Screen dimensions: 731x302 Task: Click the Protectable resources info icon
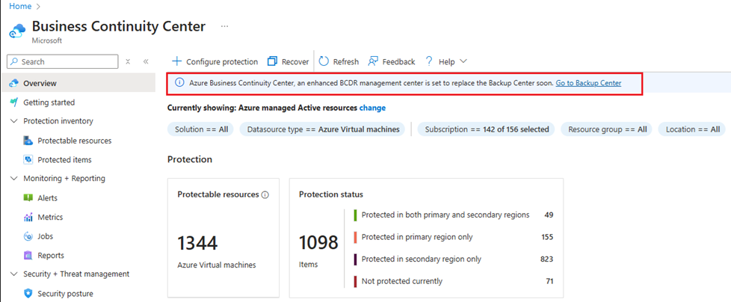tap(265, 195)
